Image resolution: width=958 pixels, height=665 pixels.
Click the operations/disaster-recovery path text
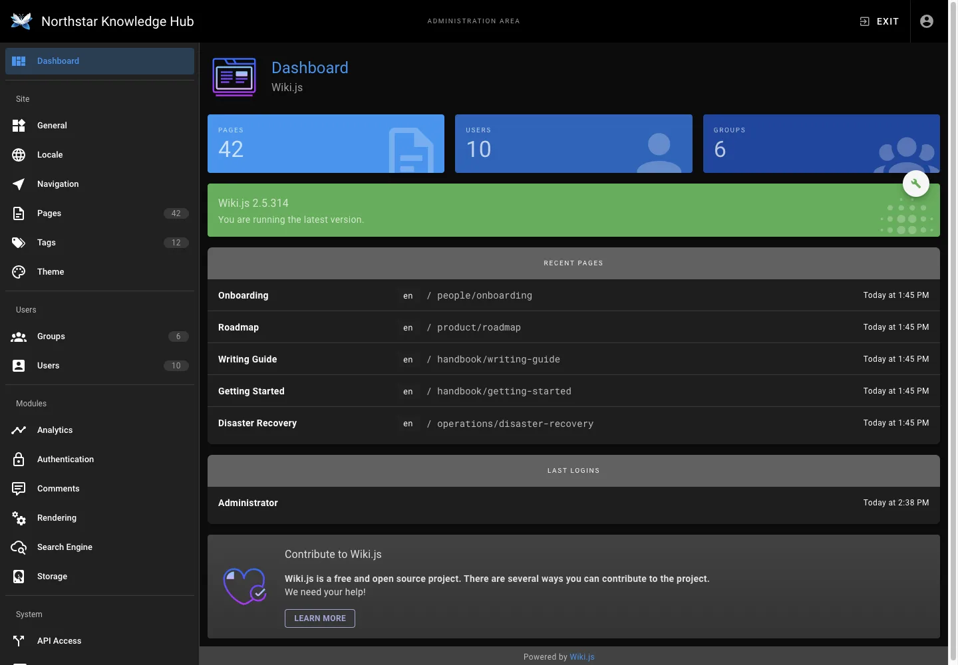click(x=515, y=424)
